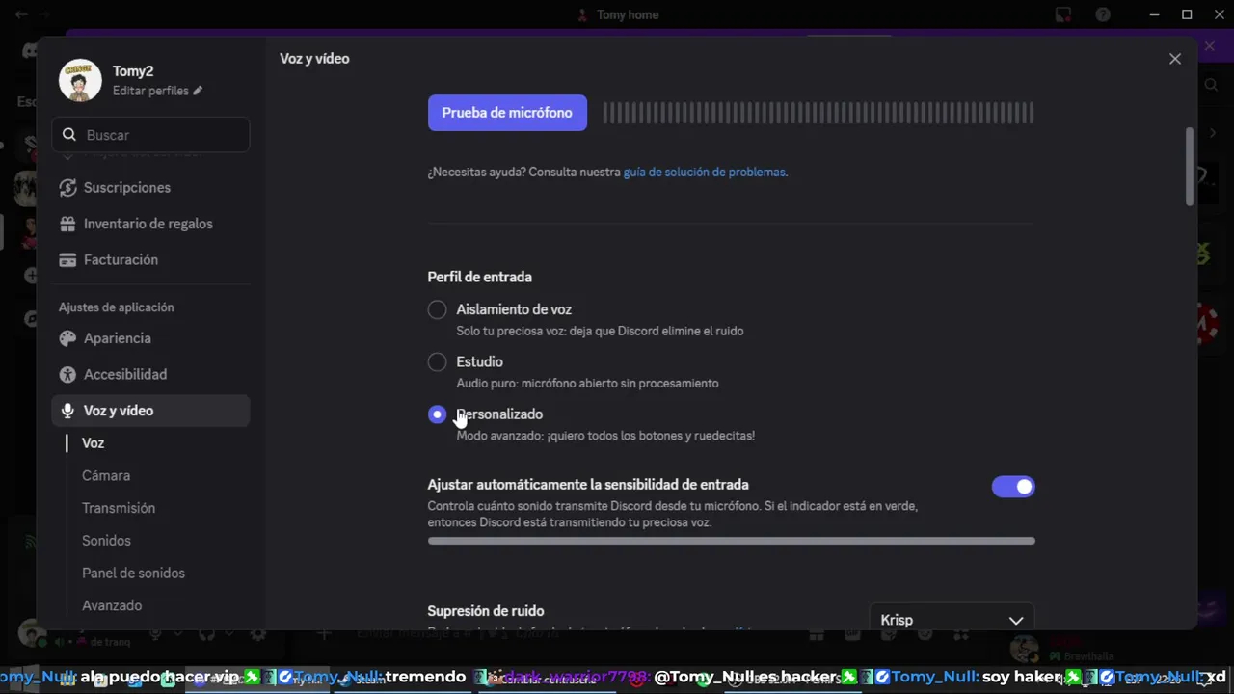Image resolution: width=1234 pixels, height=694 pixels.
Task: Click the Supresión de ruido heading
Action: [x=486, y=611]
